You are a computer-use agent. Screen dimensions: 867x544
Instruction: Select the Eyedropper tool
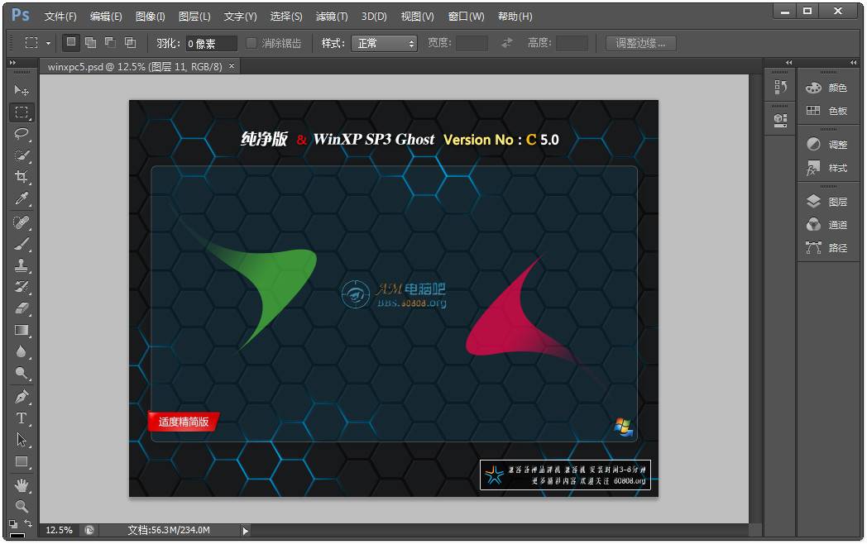coord(22,198)
